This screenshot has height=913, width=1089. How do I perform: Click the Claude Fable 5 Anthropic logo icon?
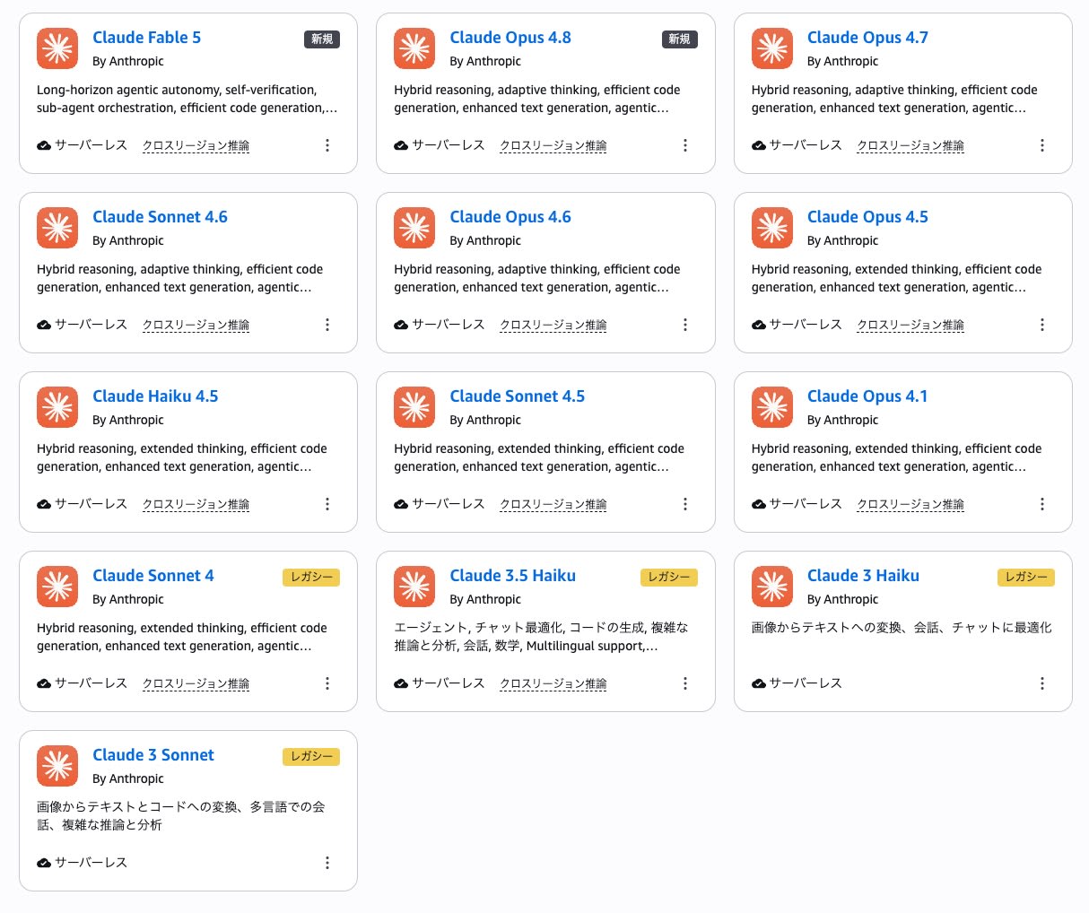pyautogui.click(x=57, y=48)
